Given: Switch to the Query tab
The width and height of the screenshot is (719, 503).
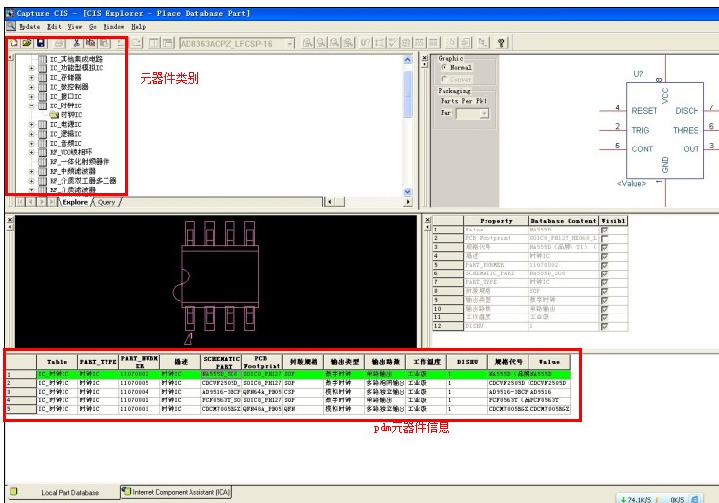Looking at the screenshot, I should pos(106,202).
